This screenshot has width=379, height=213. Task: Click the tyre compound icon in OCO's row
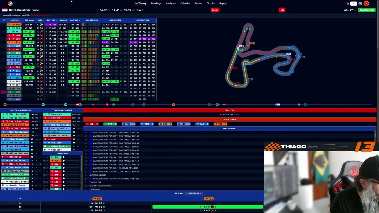pyautogui.click(x=41, y=88)
